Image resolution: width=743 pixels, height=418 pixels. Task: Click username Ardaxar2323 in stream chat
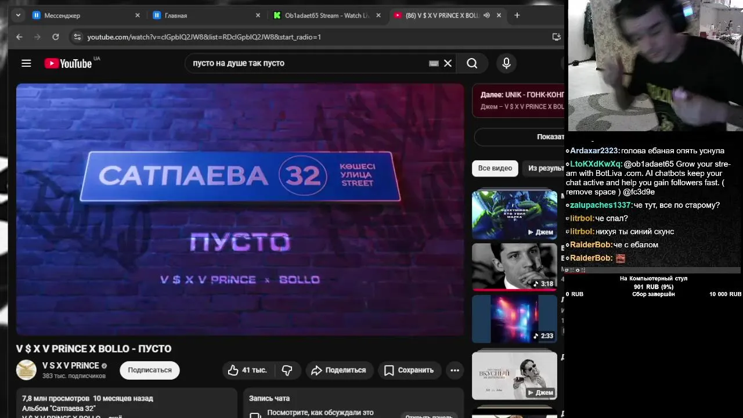pyautogui.click(x=594, y=151)
